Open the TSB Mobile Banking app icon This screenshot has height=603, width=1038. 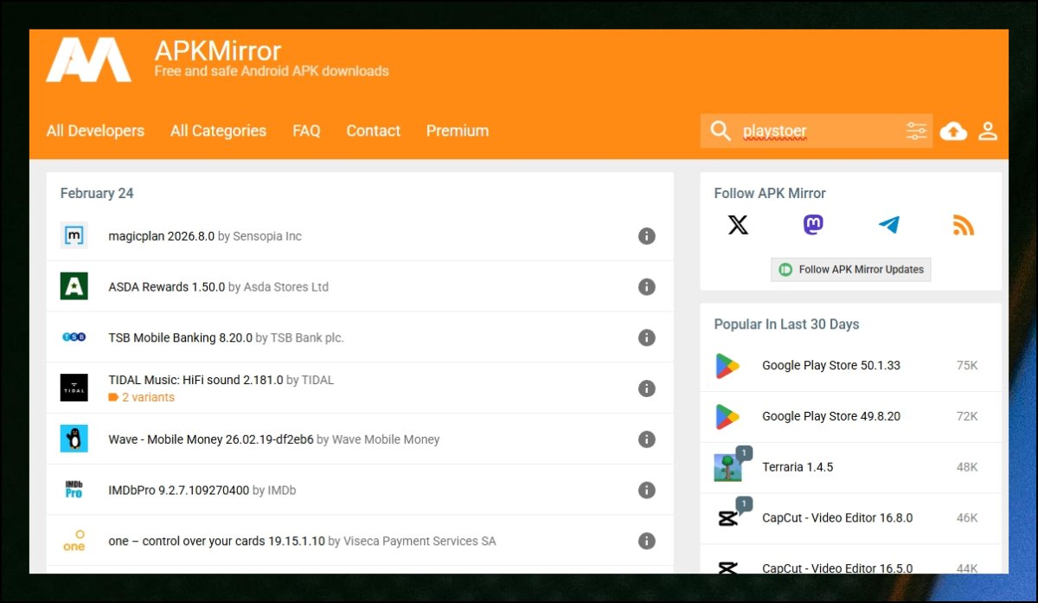coord(74,337)
